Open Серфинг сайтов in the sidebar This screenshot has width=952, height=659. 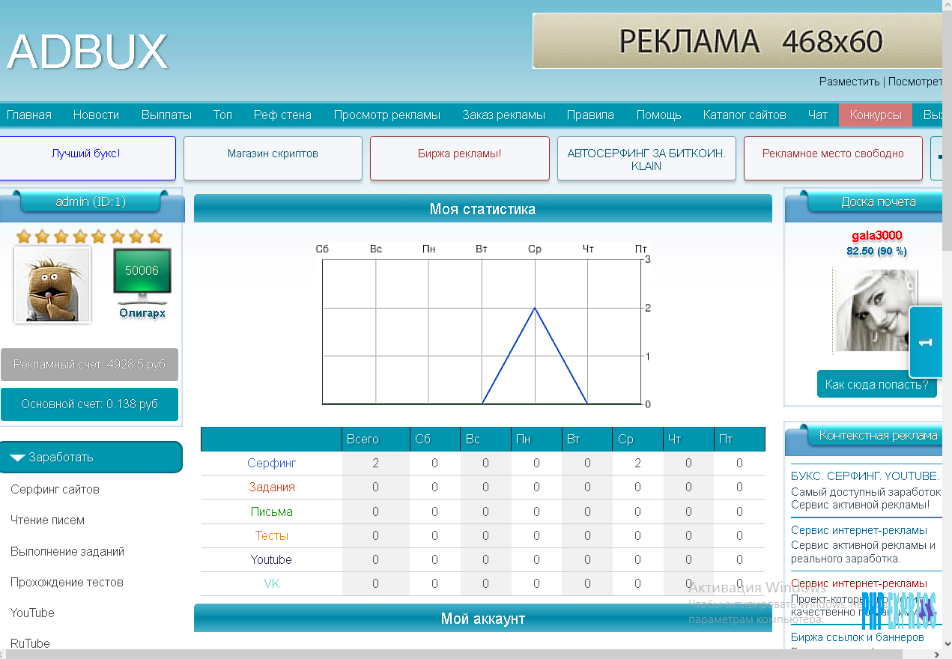pos(55,489)
